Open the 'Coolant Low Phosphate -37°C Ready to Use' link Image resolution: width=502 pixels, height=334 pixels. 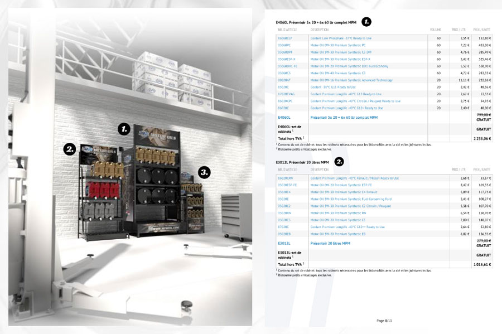click(x=341, y=38)
